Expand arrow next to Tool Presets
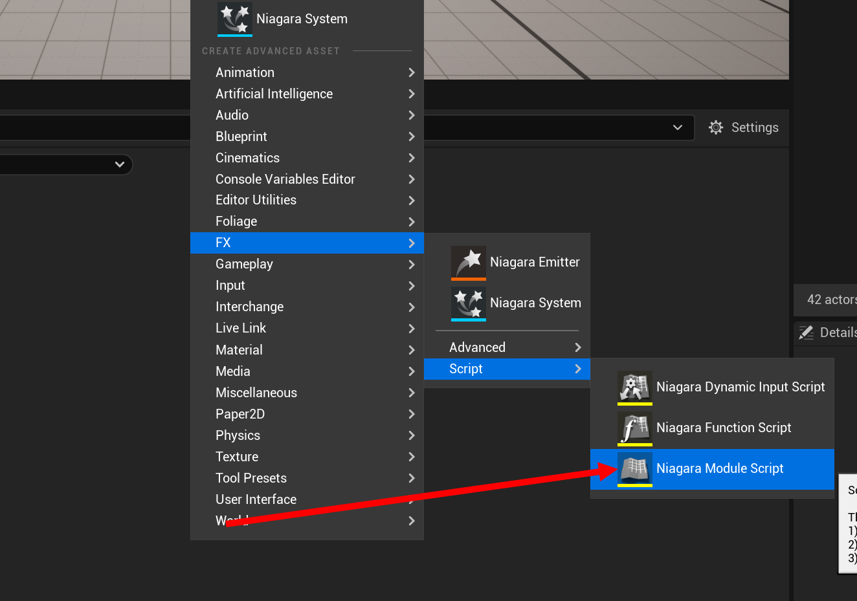857x601 pixels. [x=412, y=478]
